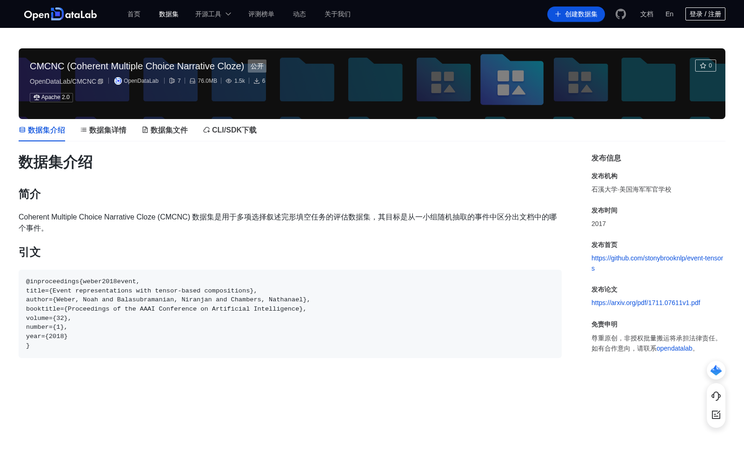Screen dimensions: 744x465
Task: Click the 发布信息 heading
Action: point(606,158)
